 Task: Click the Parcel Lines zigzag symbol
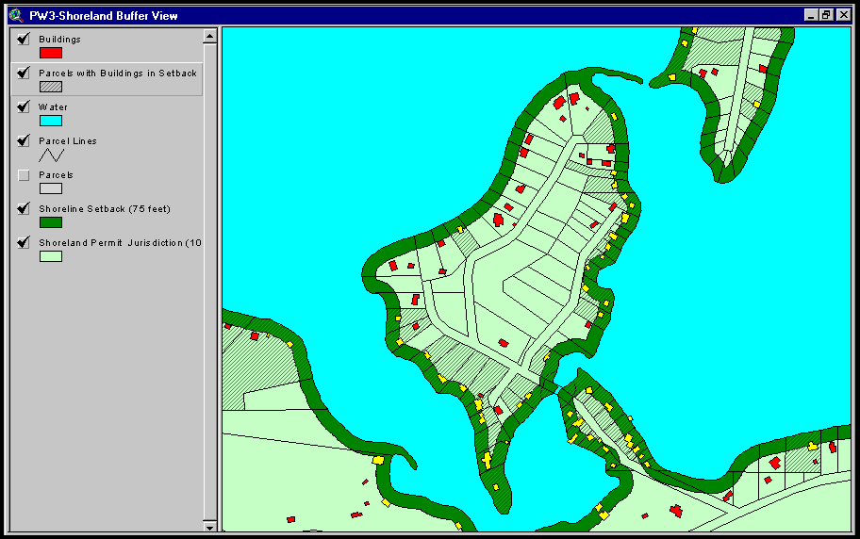coord(51,155)
